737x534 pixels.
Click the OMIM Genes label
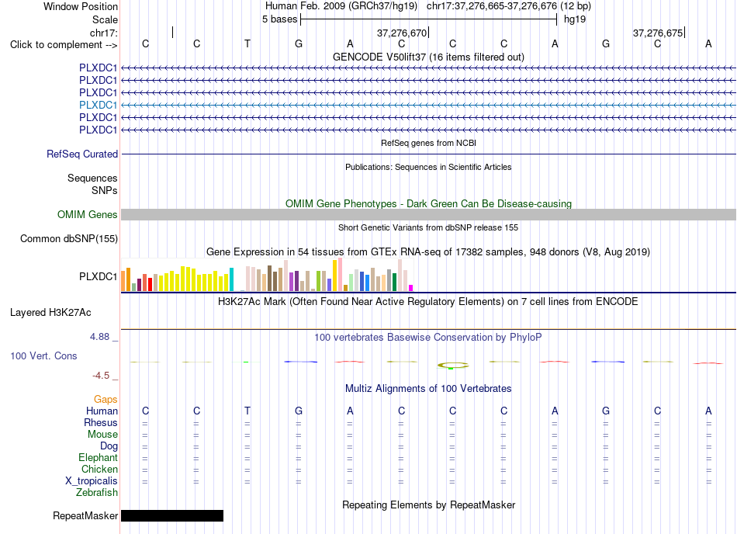[x=87, y=215]
